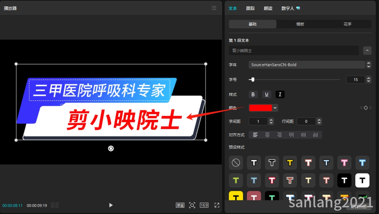This screenshot has width=379, height=214.
Task: Click the 字间距 letter spacing field
Action: (x=258, y=121)
